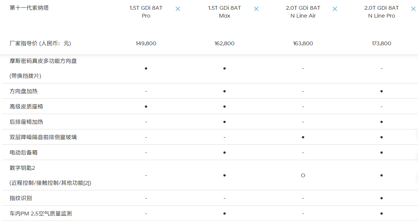Select the 1.5T GDi 8AT Pro heading

click(146, 12)
